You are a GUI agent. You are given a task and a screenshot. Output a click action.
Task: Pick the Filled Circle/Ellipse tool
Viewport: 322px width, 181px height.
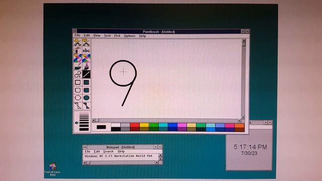point(86,98)
